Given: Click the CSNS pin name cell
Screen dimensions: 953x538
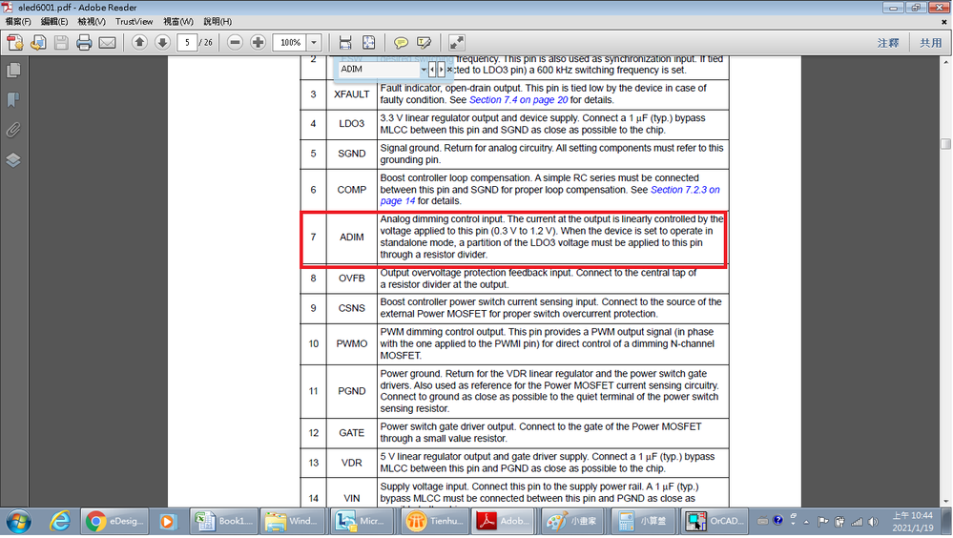Looking at the screenshot, I should tap(351, 308).
